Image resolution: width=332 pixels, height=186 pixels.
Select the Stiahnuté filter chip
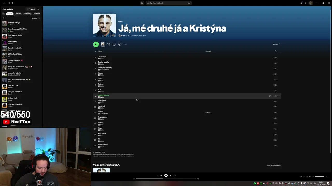click(x=37, y=14)
